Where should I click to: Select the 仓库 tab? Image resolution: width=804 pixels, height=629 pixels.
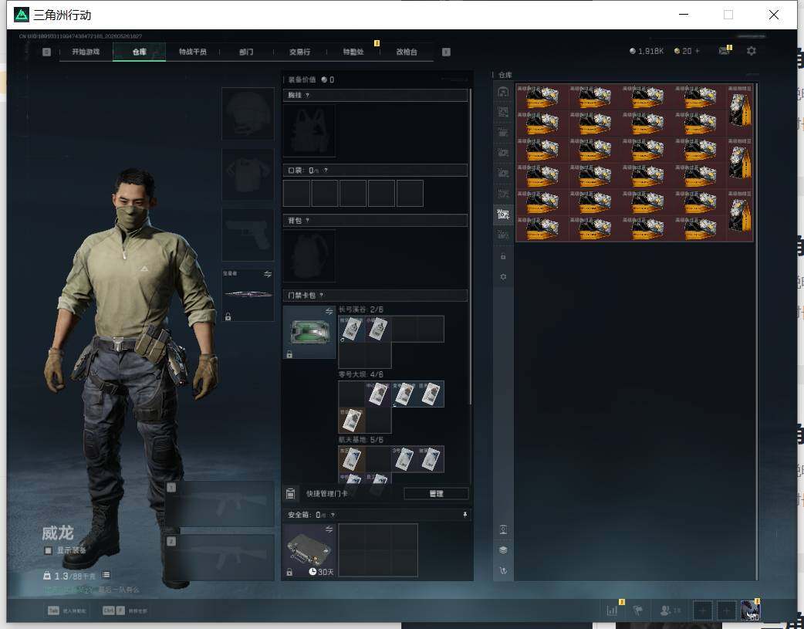coord(139,52)
